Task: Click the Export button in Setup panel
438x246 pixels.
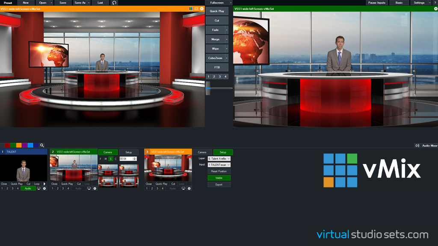Action: click(x=219, y=184)
